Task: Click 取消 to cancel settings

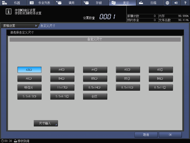Action: pyautogui.click(x=146, y=135)
